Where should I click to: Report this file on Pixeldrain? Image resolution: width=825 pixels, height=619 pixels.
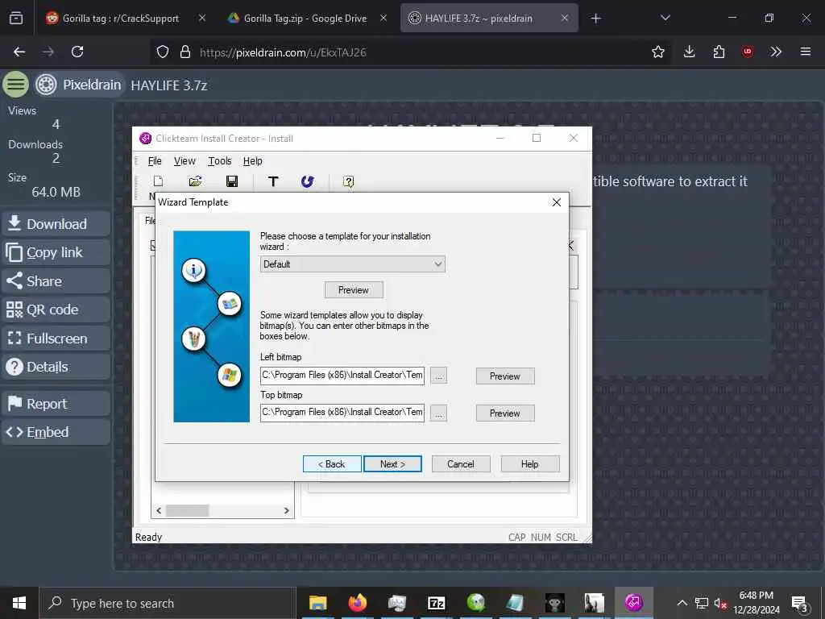pyautogui.click(x=56, y=404)
